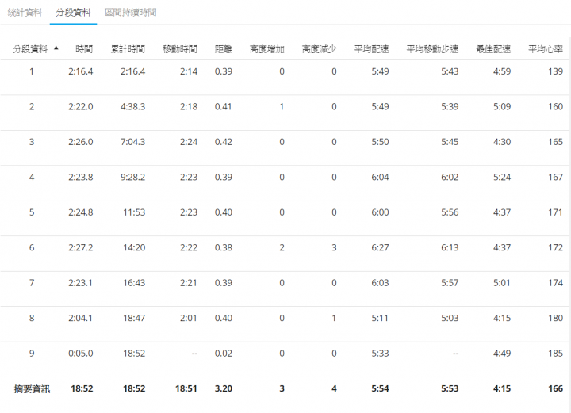
Task: Click lap 6 time value 2:27.2
Action: coord(80,248)
